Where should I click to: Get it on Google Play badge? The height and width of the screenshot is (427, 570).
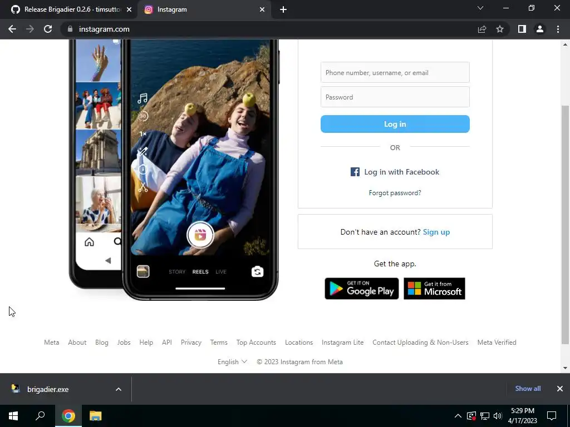click(x=362, y=289)
